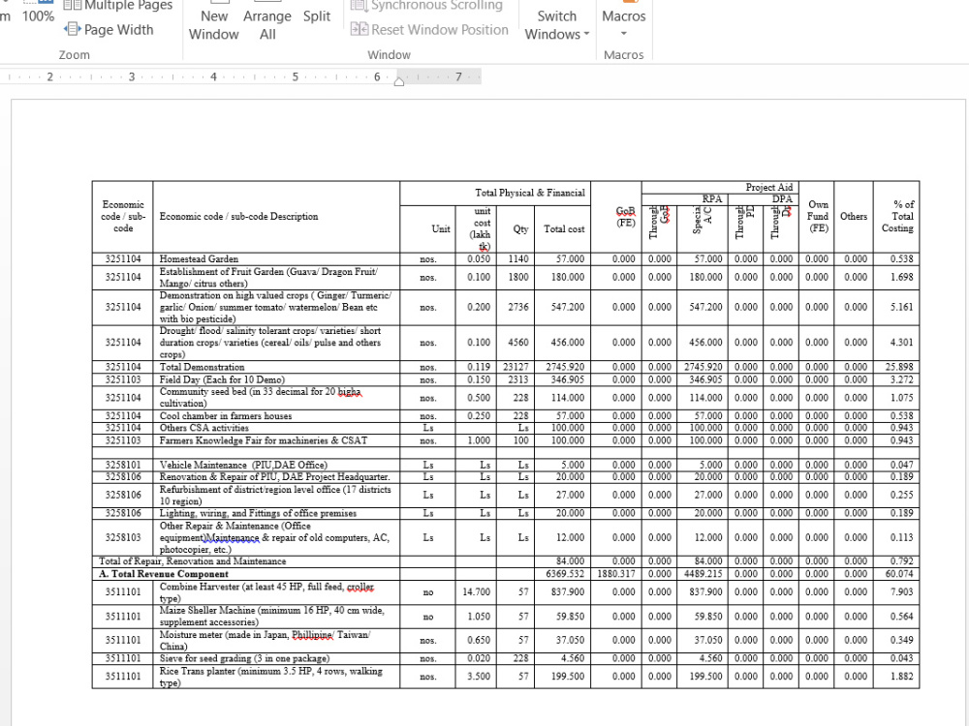Screen dimensions: 969x726
Task: Open Switch Windows dropdown
Action: coord(557,25)
